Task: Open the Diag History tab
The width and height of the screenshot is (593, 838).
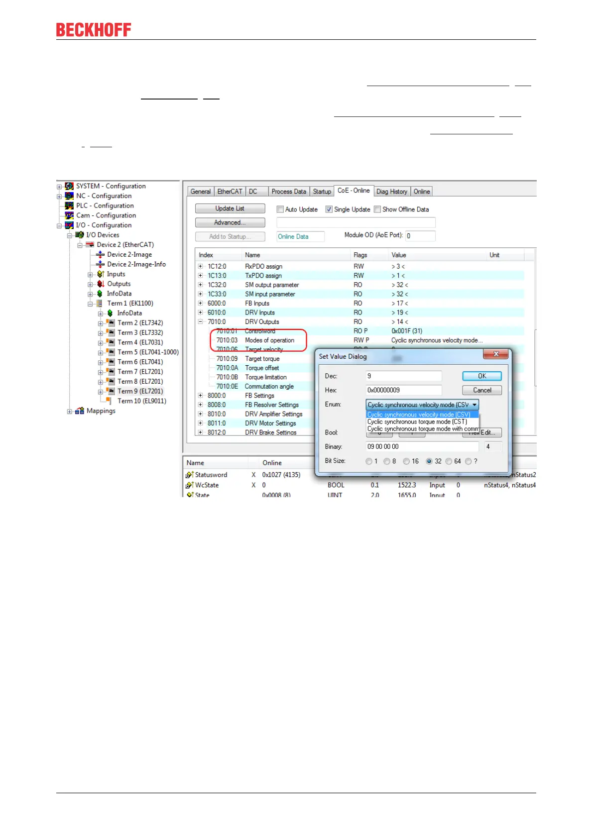Action: [x=392, y=192]
